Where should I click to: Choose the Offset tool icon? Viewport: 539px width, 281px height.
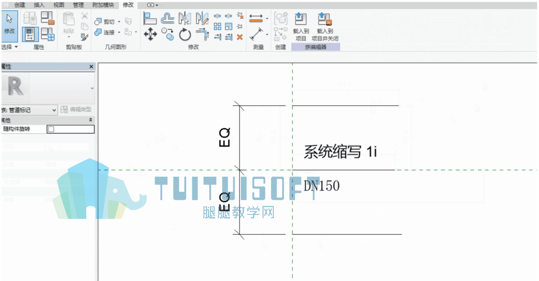(x=168, y=19)
